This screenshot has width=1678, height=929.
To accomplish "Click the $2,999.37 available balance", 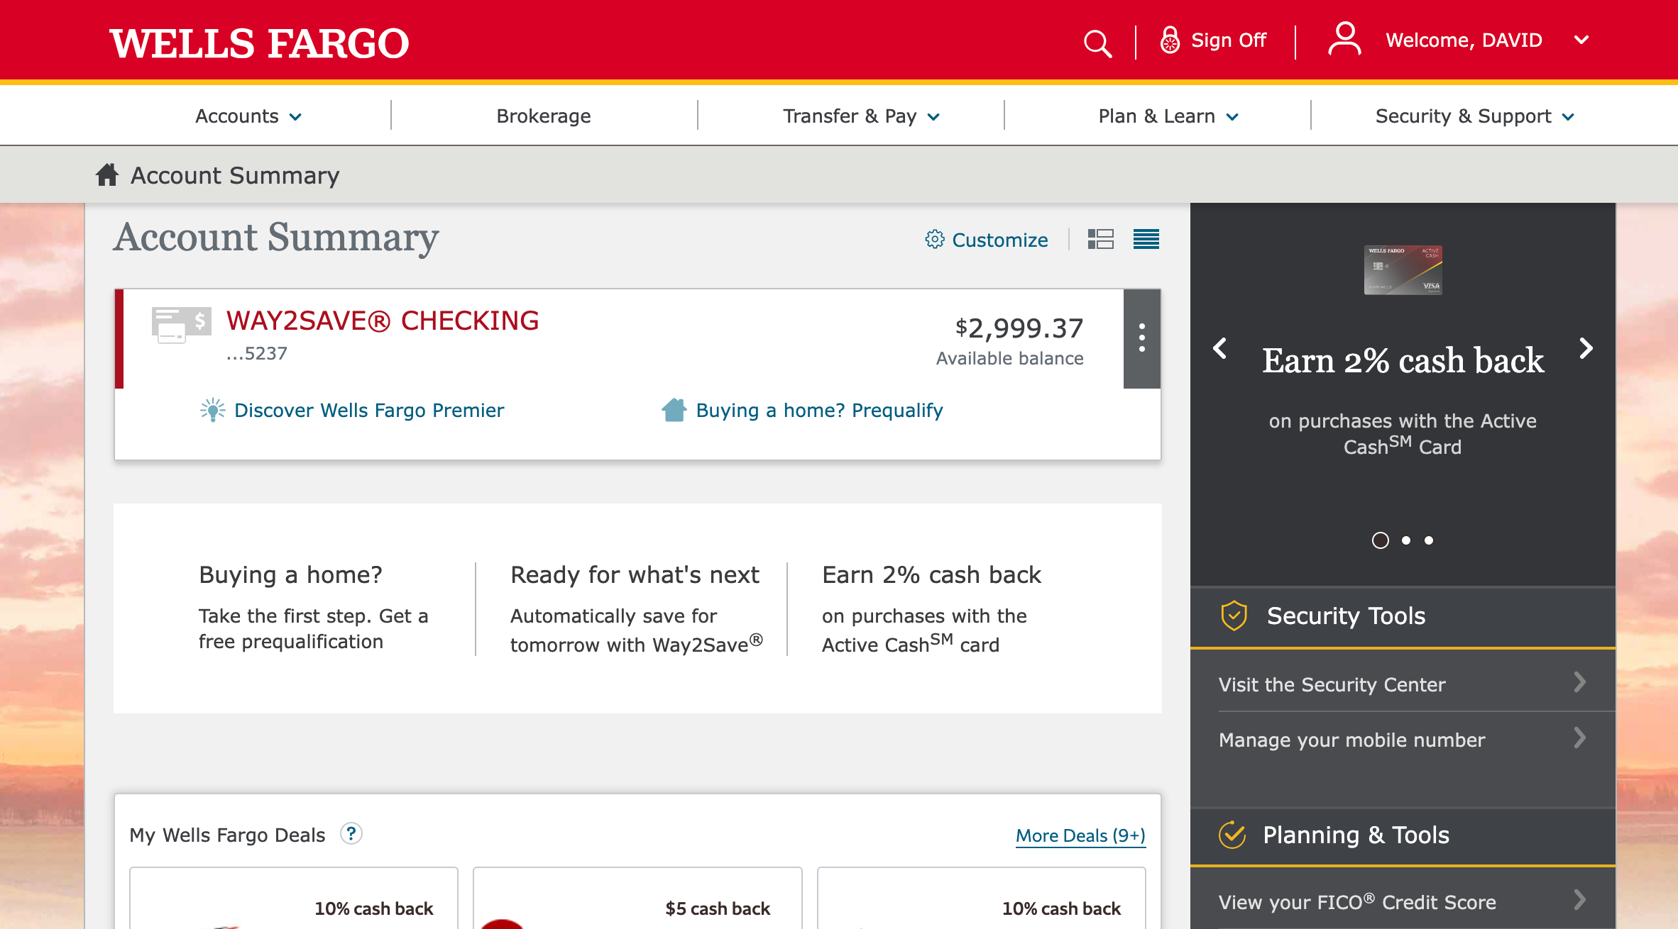I will 1019,328.
